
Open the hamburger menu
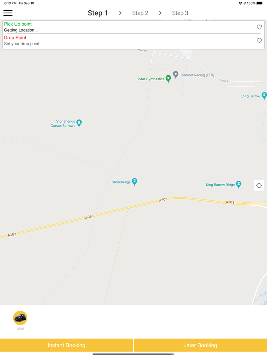click(x=8, y=13)
